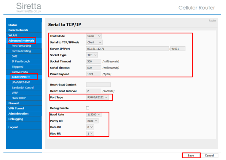Viewport: 226px width, 160px height.
Task: Open the Basic Network menu
Action: (x=18, y=30)
